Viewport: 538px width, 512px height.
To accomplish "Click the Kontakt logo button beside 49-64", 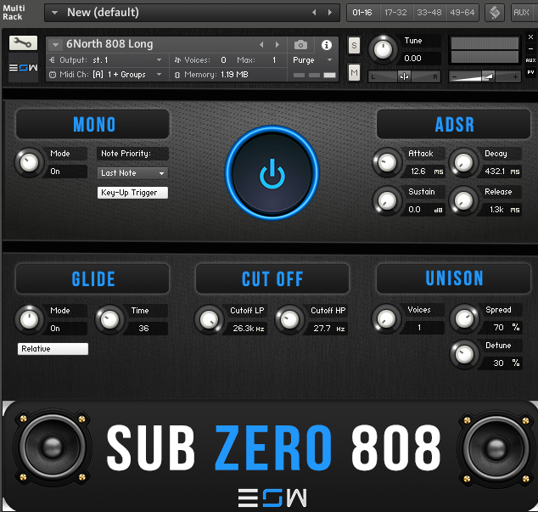I will coord(495,13).
